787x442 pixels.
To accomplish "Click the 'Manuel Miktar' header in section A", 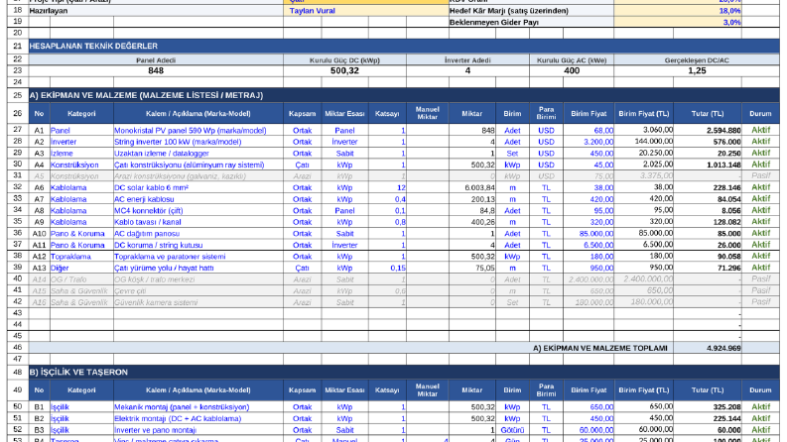I will pyautogui.click(x=427, y=113).
